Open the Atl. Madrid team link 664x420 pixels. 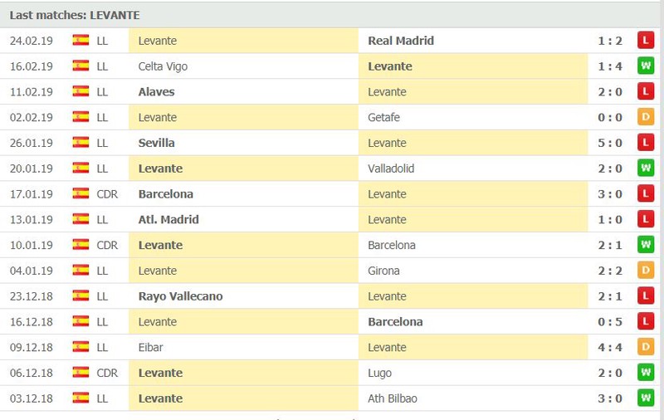168,220
